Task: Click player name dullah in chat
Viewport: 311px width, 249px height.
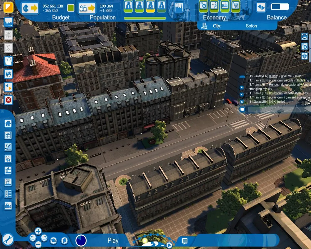Action: click(x=273, y=76)
